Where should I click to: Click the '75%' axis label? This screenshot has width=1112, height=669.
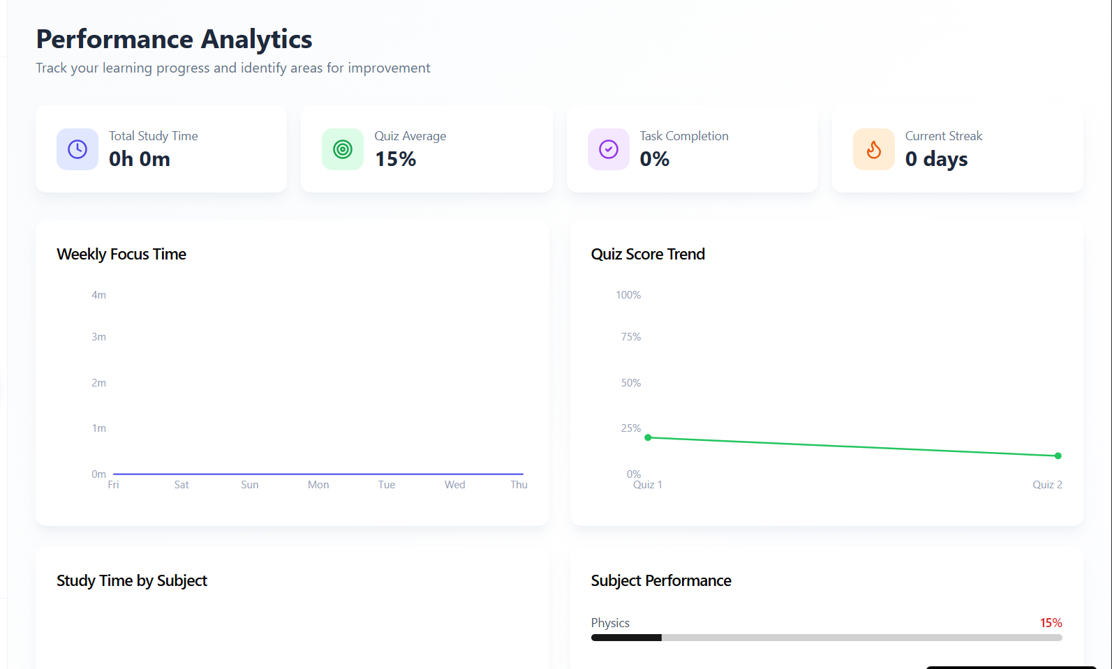[631, 337]
